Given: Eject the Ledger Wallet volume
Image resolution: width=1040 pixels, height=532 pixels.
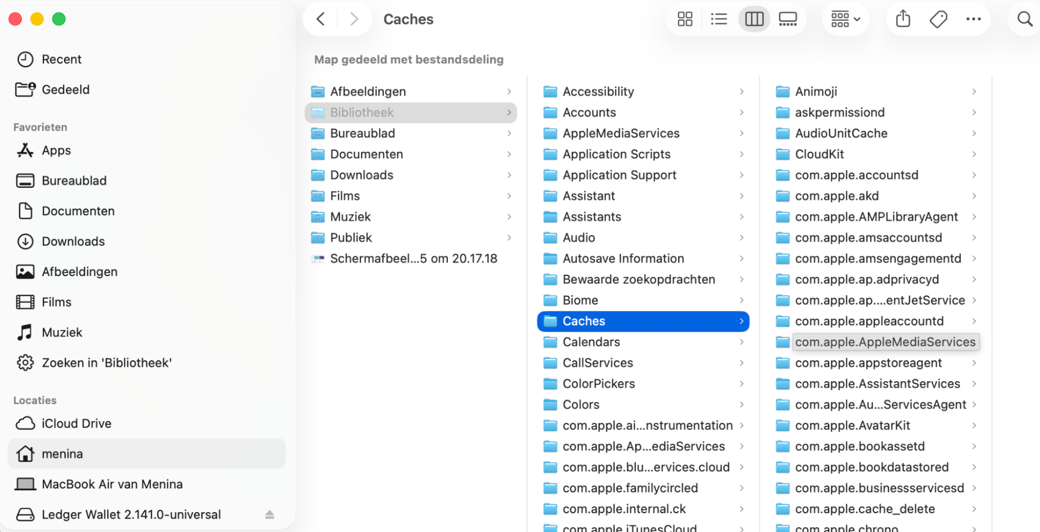Looking at the screenshot, I should (269, 514).
